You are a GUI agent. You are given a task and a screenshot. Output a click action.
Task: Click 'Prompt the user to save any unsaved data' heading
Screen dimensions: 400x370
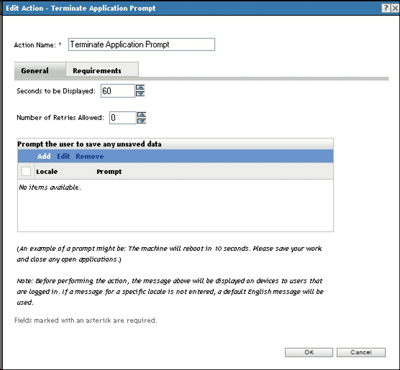(x=89, y=144)
